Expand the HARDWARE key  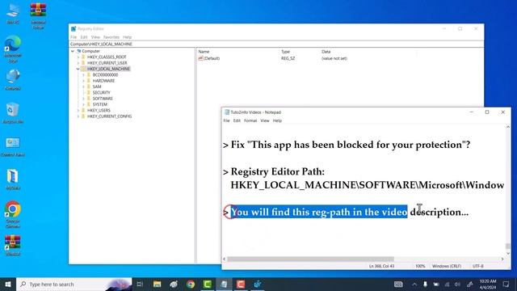(83, 81)
